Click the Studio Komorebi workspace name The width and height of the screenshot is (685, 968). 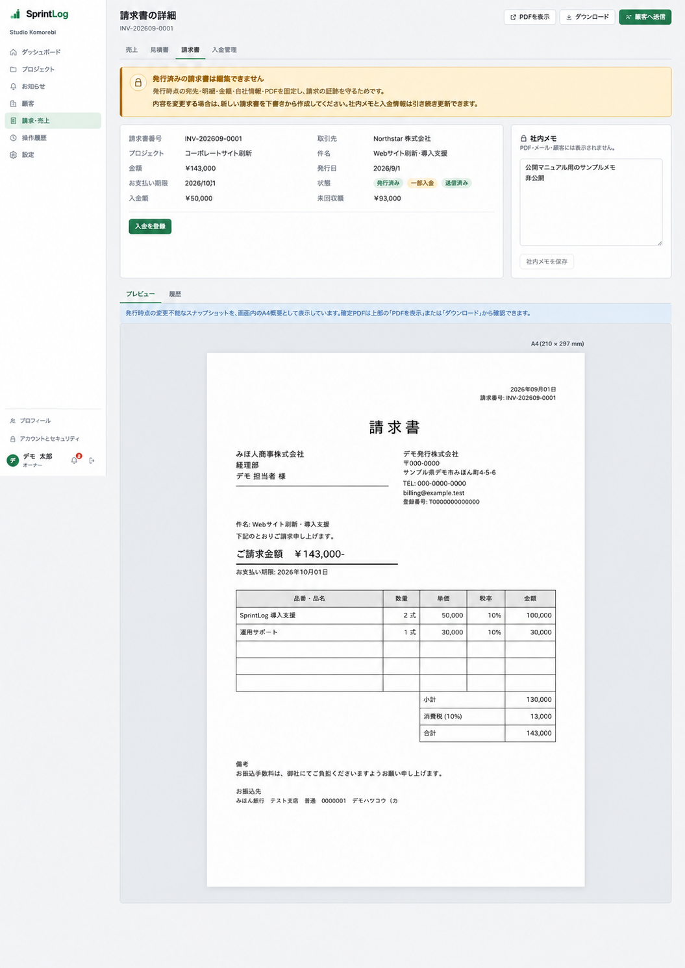coord(33,32)
